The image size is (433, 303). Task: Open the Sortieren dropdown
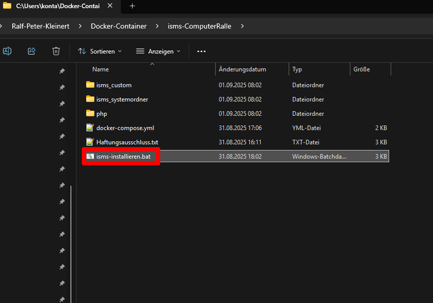click(100, 51)
